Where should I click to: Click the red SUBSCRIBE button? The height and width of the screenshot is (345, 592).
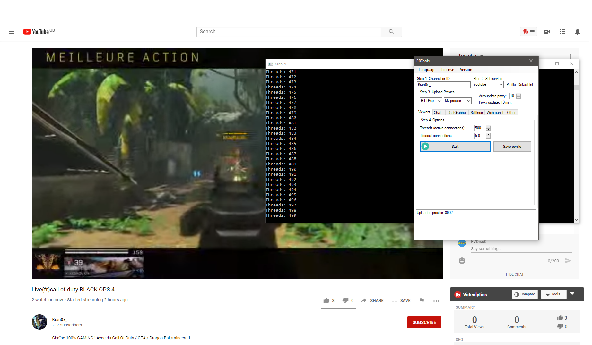(424, 322)
